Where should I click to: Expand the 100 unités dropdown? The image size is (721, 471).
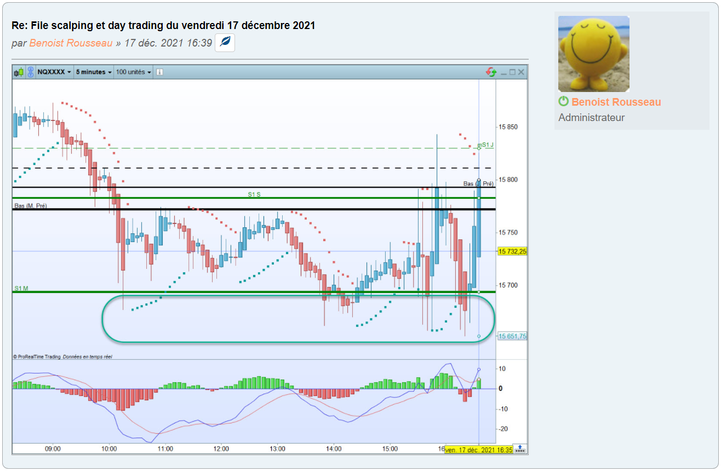[x=134, y=72]
